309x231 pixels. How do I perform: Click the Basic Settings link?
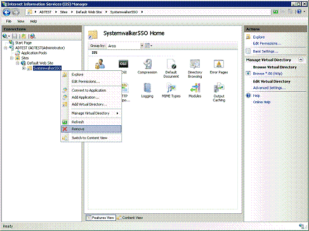coord(265,51)
